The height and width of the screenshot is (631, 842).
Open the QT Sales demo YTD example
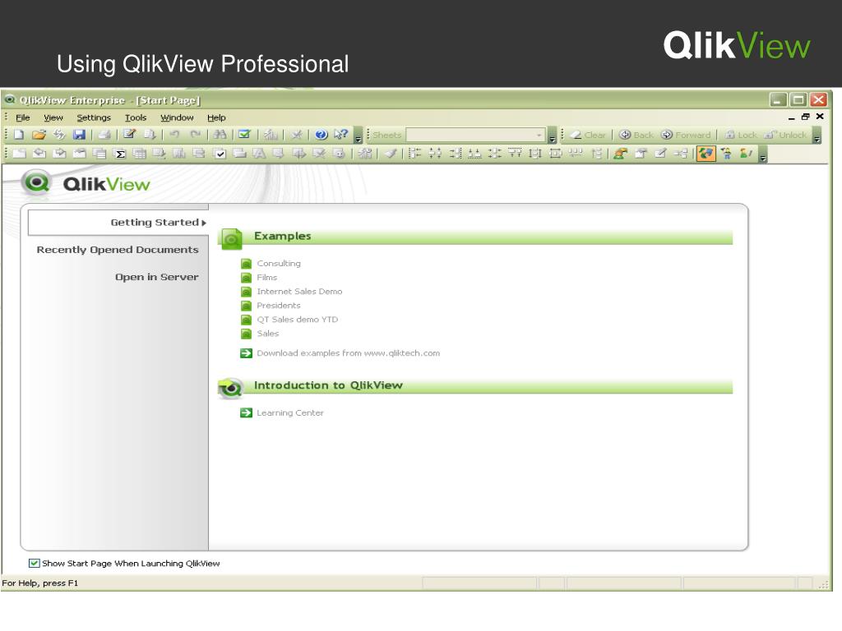pyautogui.click(x=297, y=320)
